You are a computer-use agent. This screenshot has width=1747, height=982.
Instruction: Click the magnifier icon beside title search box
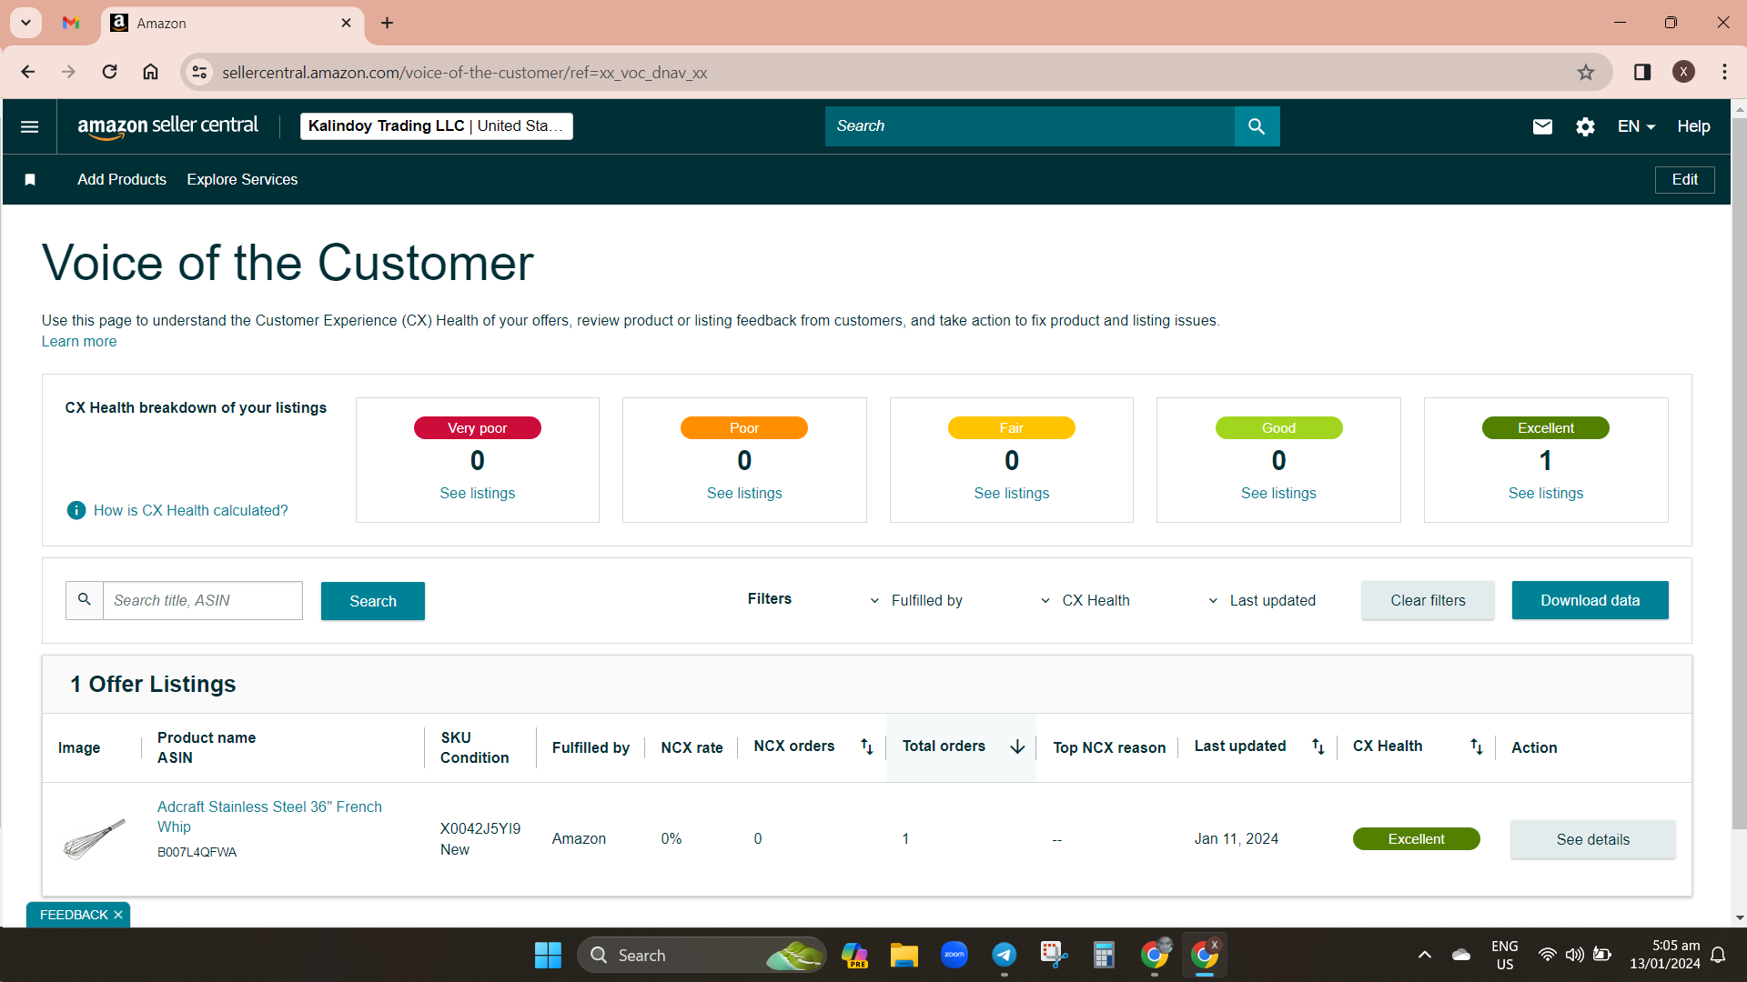pos(85,600)
